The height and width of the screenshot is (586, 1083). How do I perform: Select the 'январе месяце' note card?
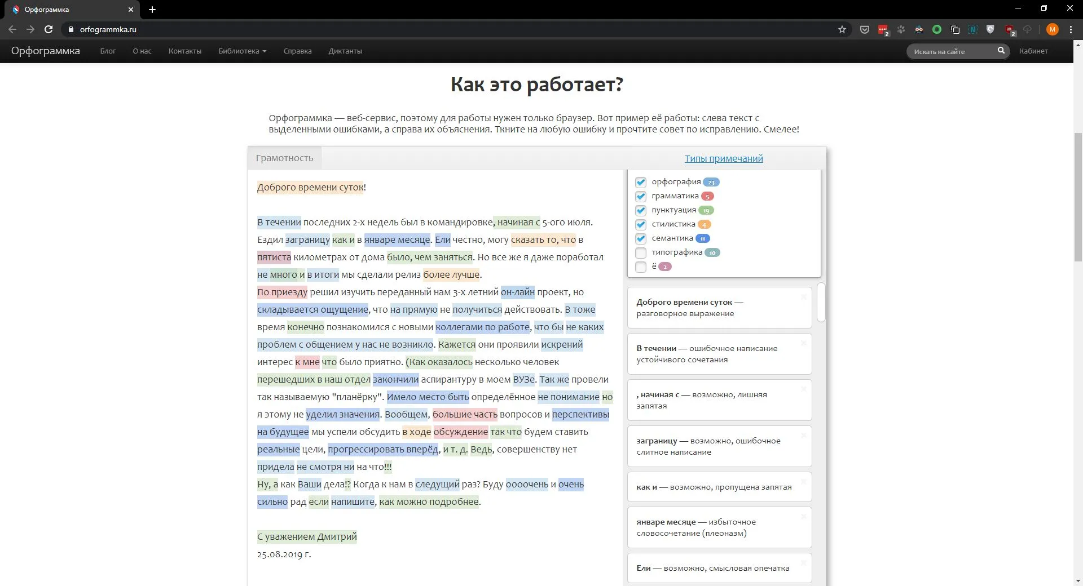click(x=719, y=527)
